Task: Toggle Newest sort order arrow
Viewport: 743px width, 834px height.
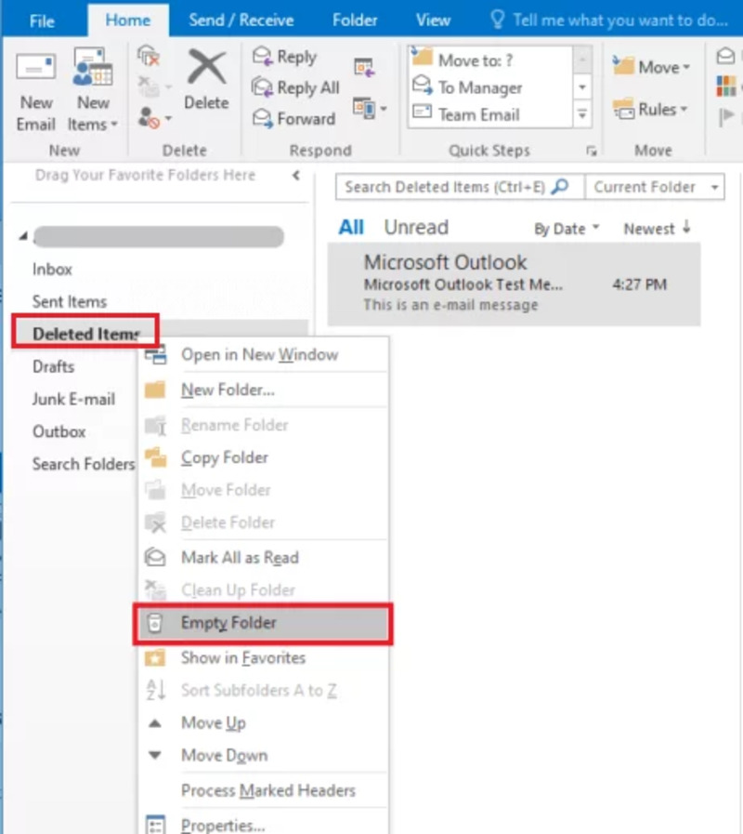Action: point(658,228)
